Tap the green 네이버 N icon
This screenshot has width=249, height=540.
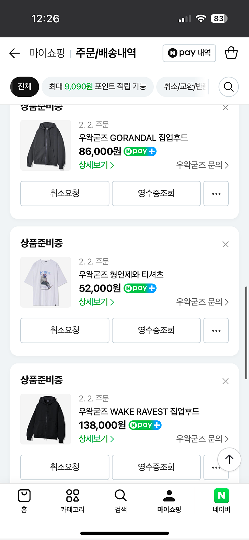221,496
